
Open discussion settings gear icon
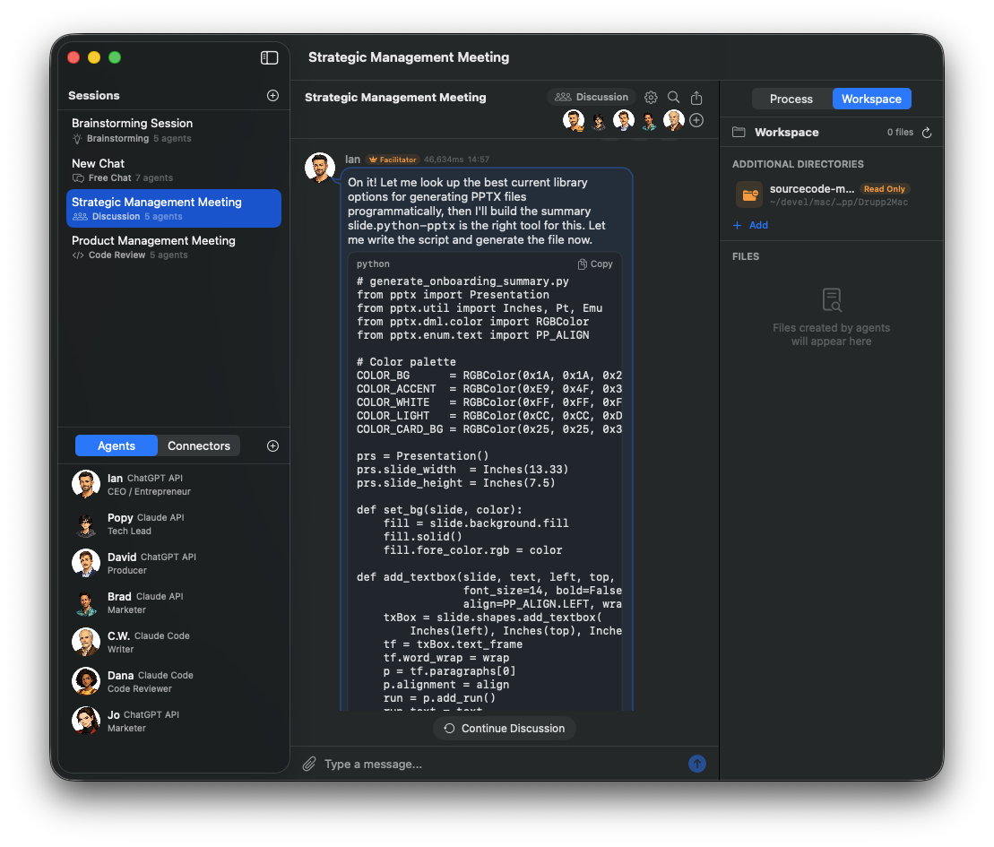(651, 97)
